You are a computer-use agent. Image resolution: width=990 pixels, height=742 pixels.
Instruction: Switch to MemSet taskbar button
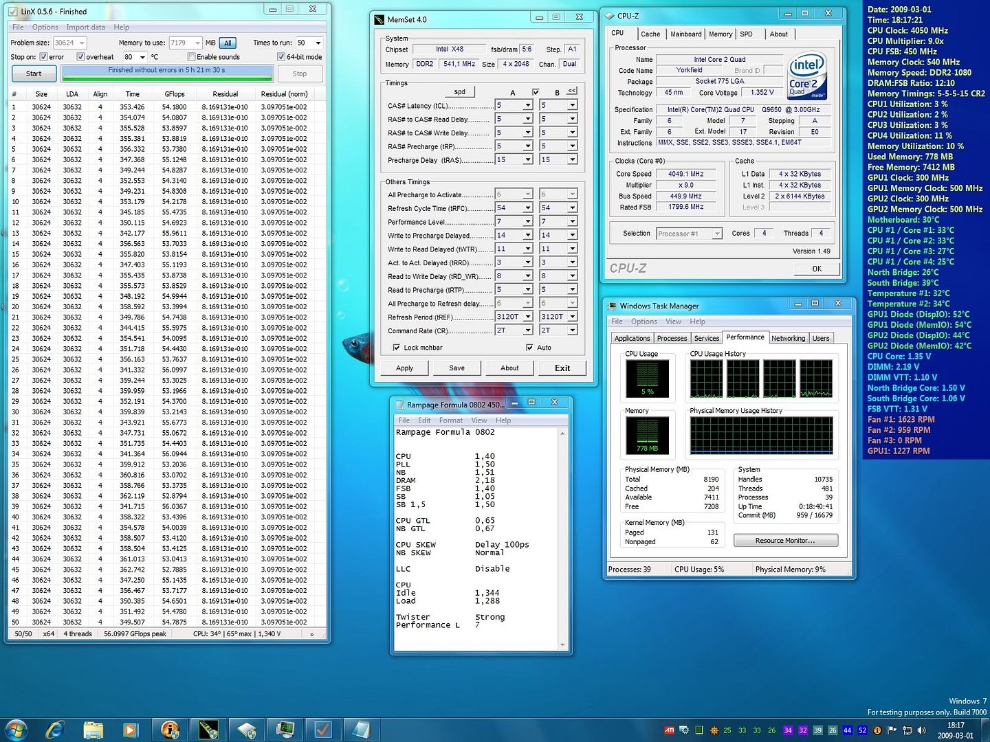coord(208,730)
